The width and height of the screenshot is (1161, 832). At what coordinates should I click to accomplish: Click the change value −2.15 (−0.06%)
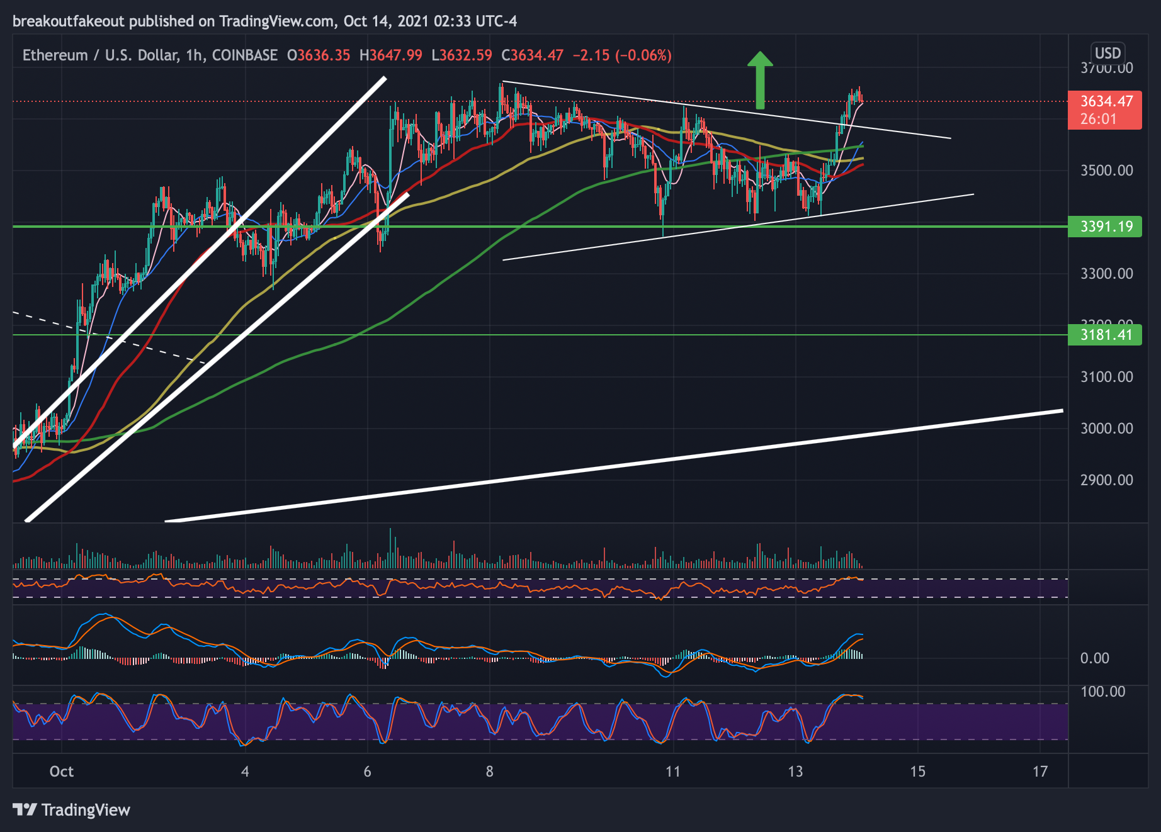[622, 55]
